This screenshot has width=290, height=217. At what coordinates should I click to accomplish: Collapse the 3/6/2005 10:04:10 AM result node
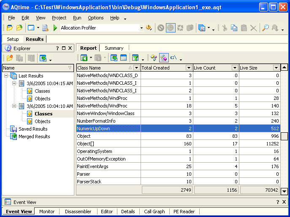click(x=14, y=106)
